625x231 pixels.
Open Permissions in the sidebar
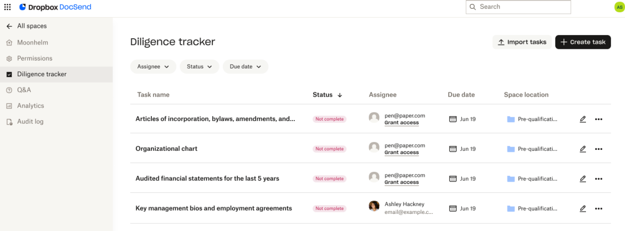tap(35, 59)
